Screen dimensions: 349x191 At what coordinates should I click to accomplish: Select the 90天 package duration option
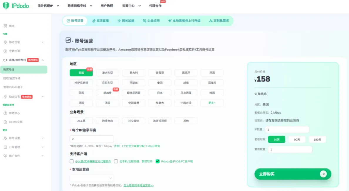pyautogui.click(x=297, y=140)
